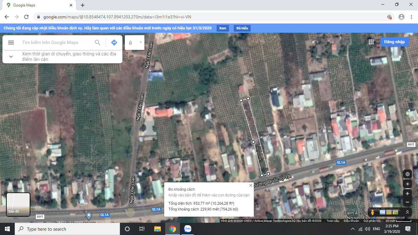Open the Google Maps hamburger menu
Image resolution: width=418 pixels, height=235 pixels.
(x=11, y=43)
